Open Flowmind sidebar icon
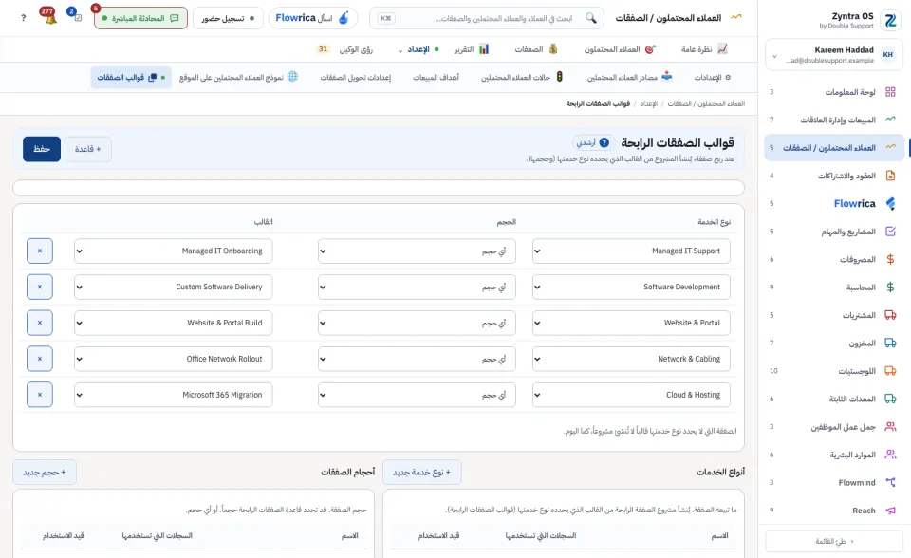 [x=890, y=482]
